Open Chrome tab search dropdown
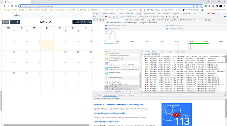Viewport: 227px width, 126px height. (208, 2)
